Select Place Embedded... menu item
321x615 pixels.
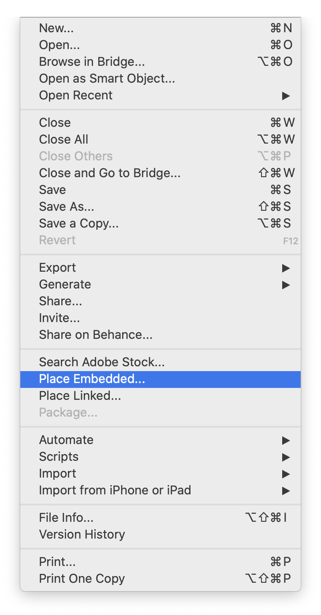pyautogui.click(x=160, y=379)
